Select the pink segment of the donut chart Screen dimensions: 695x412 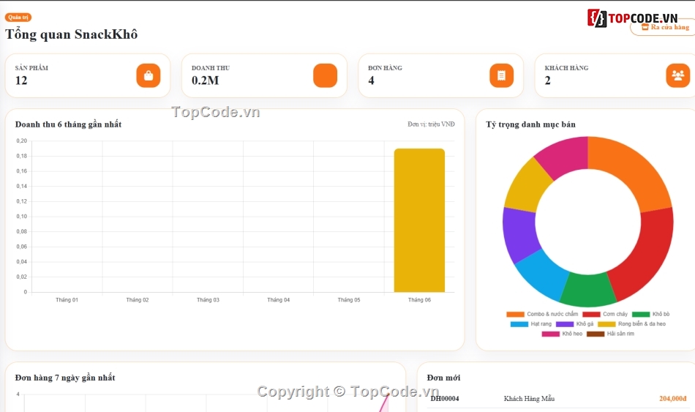tap(565, 156)
